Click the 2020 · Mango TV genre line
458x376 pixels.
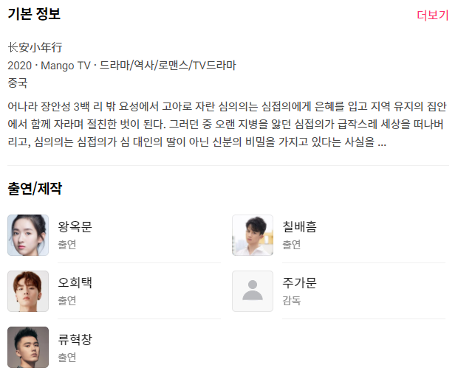(121, 66)
